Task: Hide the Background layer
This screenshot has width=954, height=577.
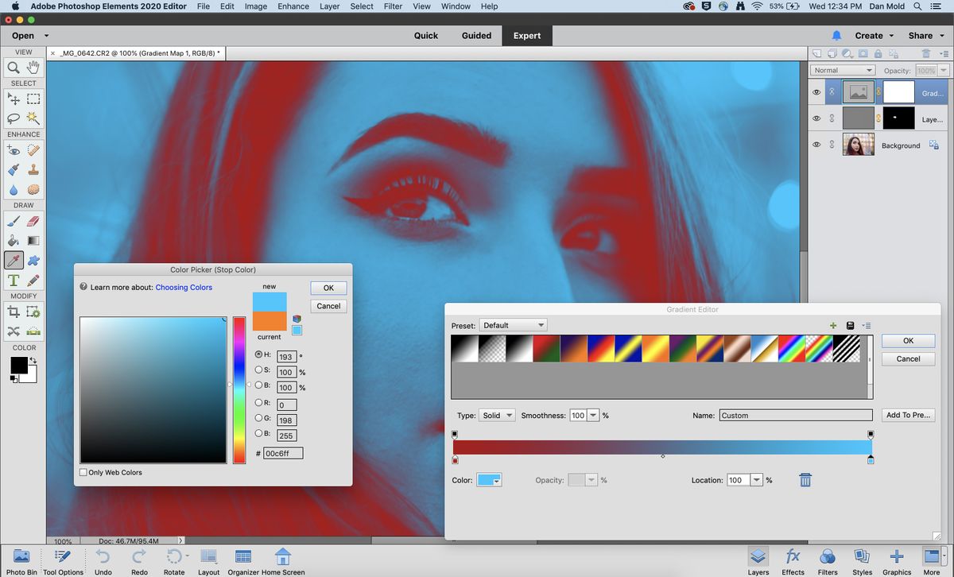Action: (816, 145)
